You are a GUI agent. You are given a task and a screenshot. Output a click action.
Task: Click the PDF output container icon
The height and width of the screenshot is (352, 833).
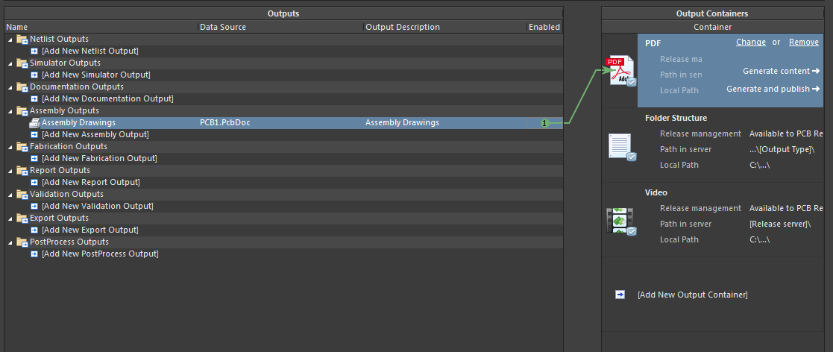pyautogui.click(x=622, y=70)
